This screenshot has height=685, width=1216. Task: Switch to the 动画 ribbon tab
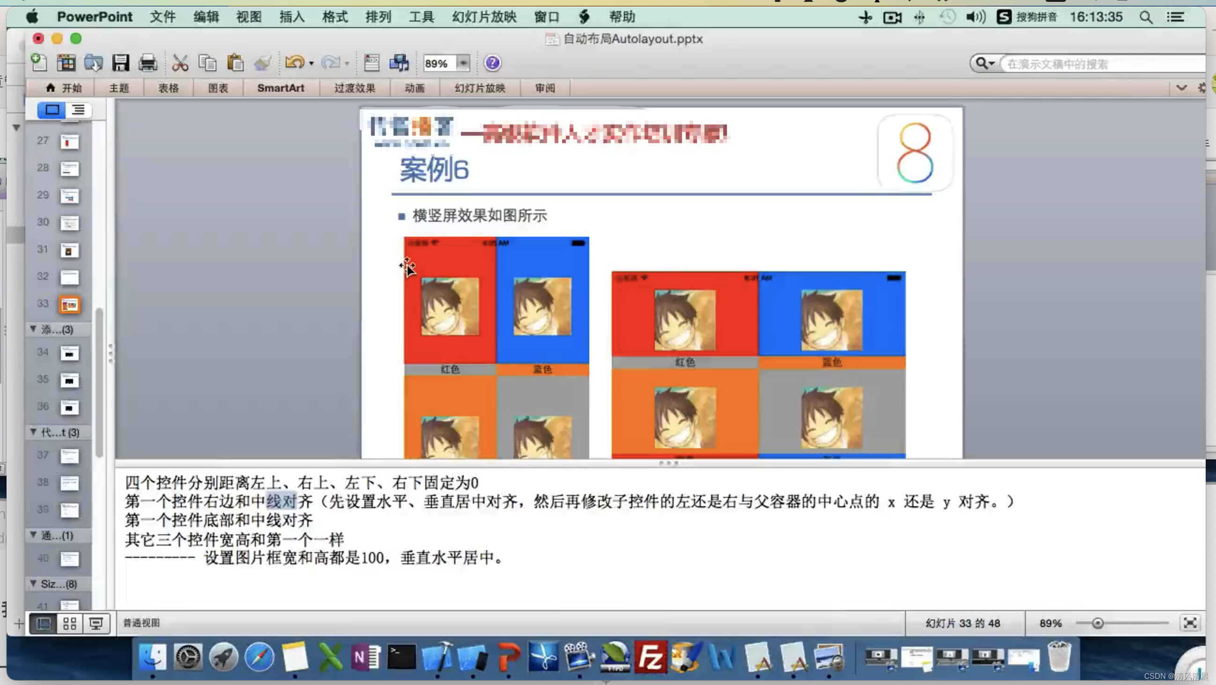[x=415, y=88]
